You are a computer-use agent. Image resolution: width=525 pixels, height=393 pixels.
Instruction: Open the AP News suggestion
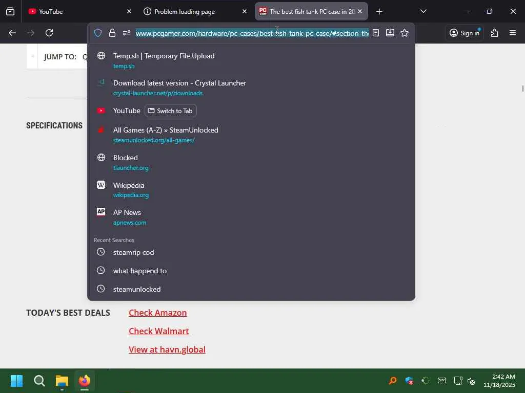251,217
